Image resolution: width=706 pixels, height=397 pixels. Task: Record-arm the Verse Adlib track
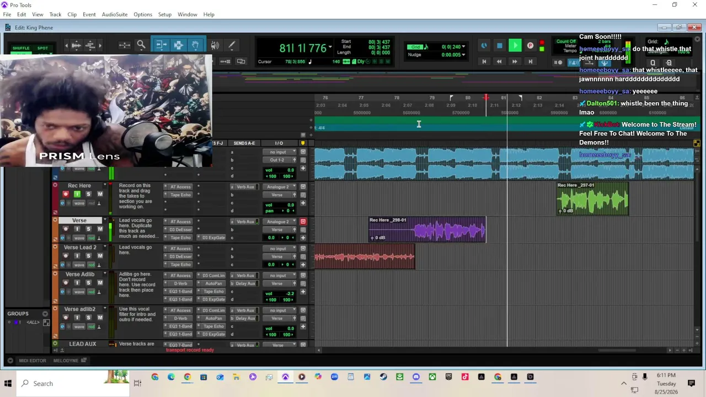[66, 283]
